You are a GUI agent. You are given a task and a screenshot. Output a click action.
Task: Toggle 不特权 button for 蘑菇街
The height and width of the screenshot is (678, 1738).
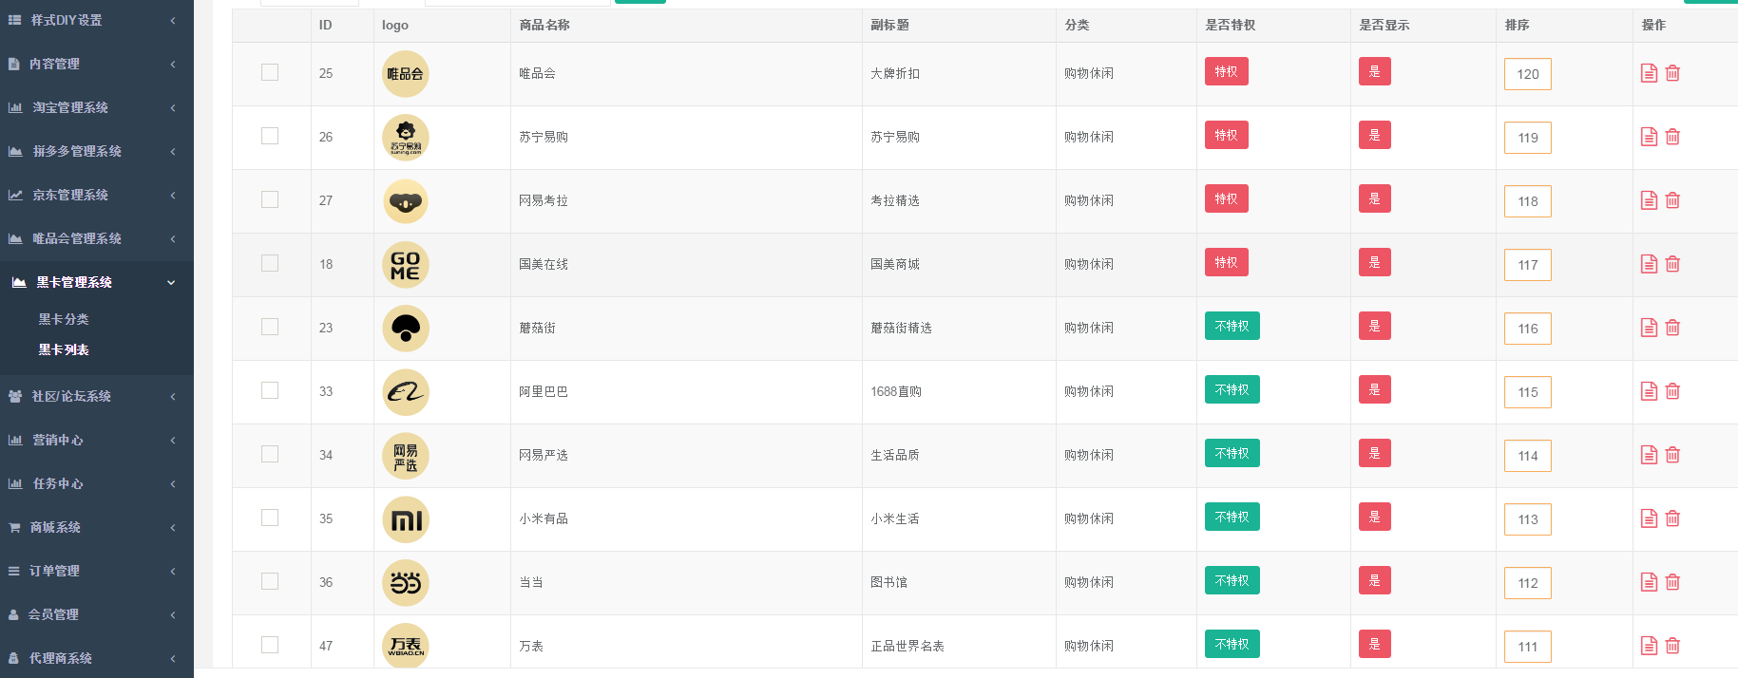[x=1232, y=326]
